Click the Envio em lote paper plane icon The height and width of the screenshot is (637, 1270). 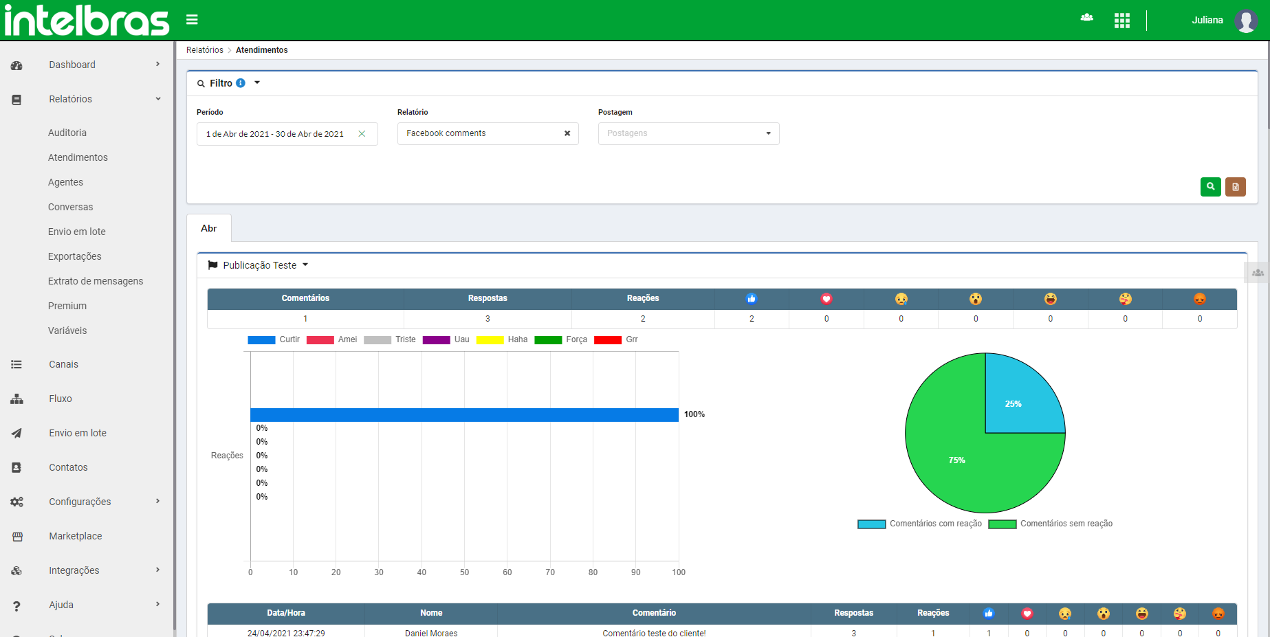click(x=17, y=434)
